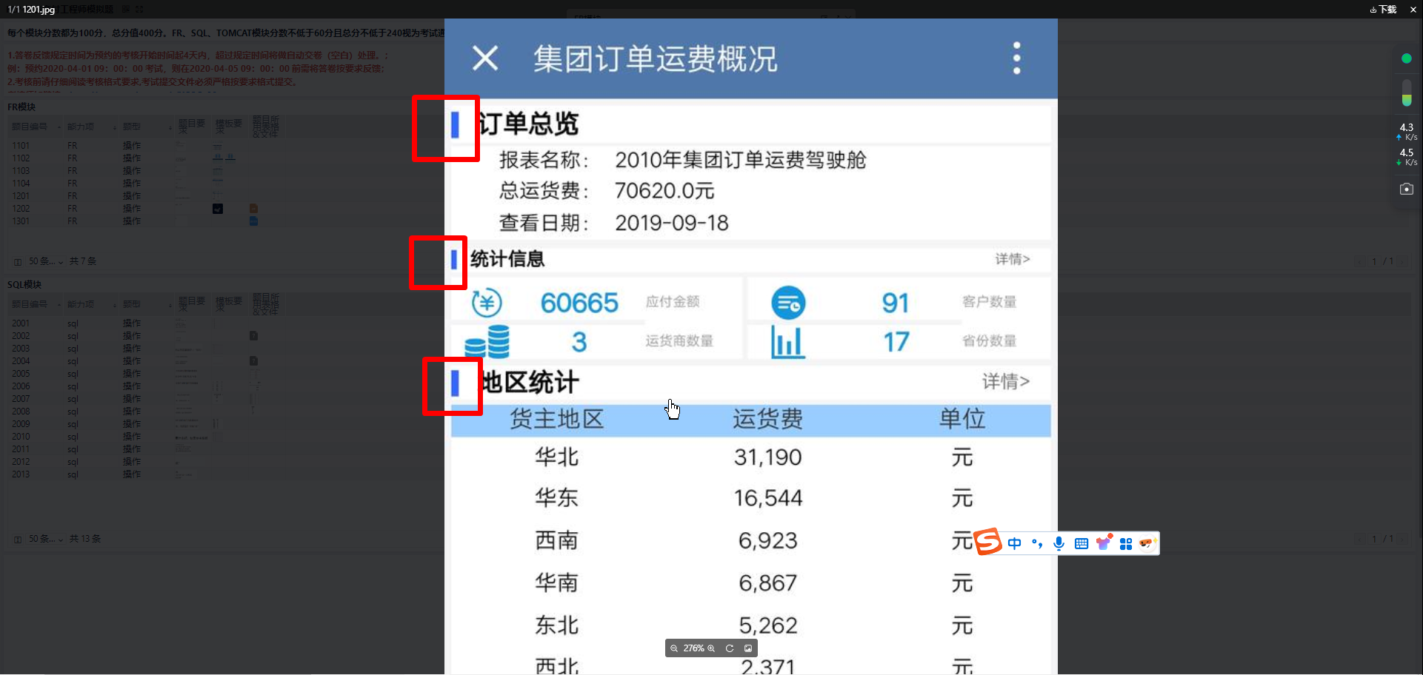Select row 2013 in the SQL模块 table
1423x675 pixels.
(x=21, y=474)
